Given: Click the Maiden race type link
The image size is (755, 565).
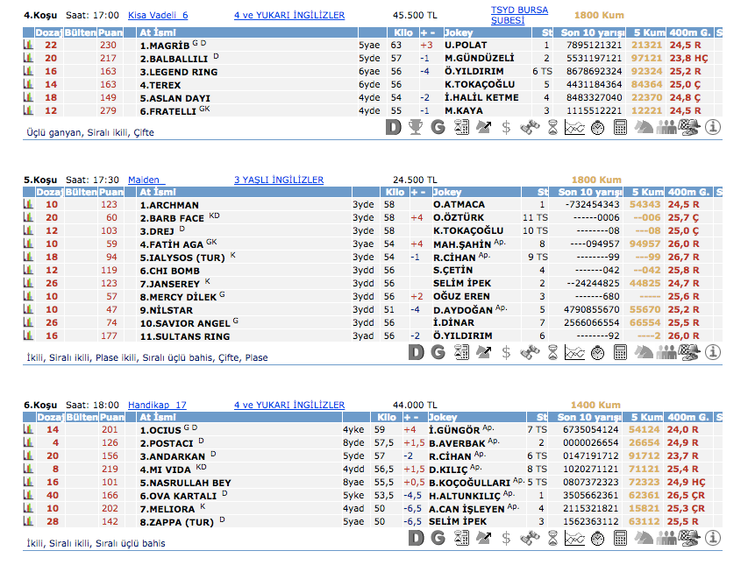Looking at the screenshot, I should [146, 180].
